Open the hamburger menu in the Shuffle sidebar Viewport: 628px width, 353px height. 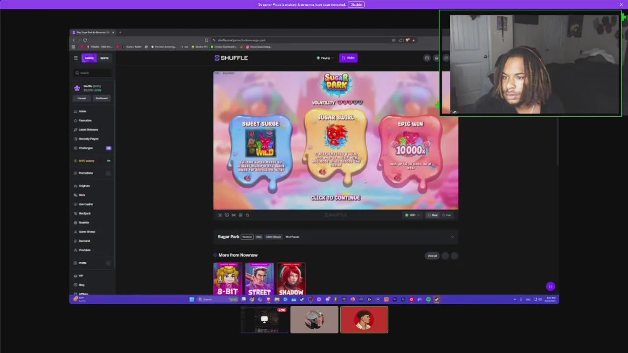(76, 58)
